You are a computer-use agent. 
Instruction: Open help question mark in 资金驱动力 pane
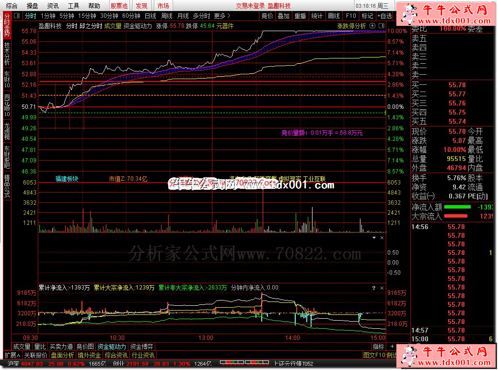pyautogui.click(x=374, y=288)
